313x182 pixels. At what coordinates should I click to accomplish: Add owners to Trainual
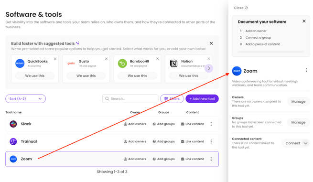click(x=135, y=141)
